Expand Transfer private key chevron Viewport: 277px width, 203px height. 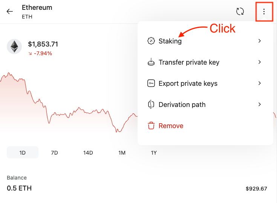pyautogui.click(x=260, y=62)
